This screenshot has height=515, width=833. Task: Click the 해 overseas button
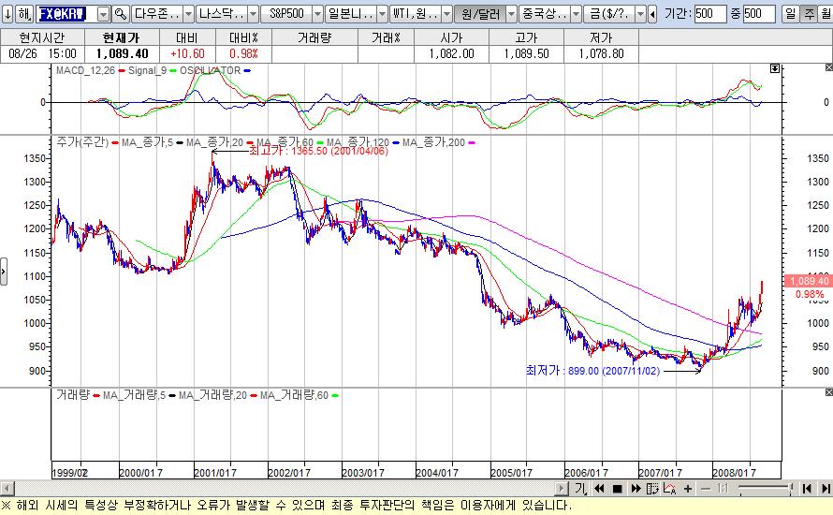pyautogui.click(x=24, y=14)
